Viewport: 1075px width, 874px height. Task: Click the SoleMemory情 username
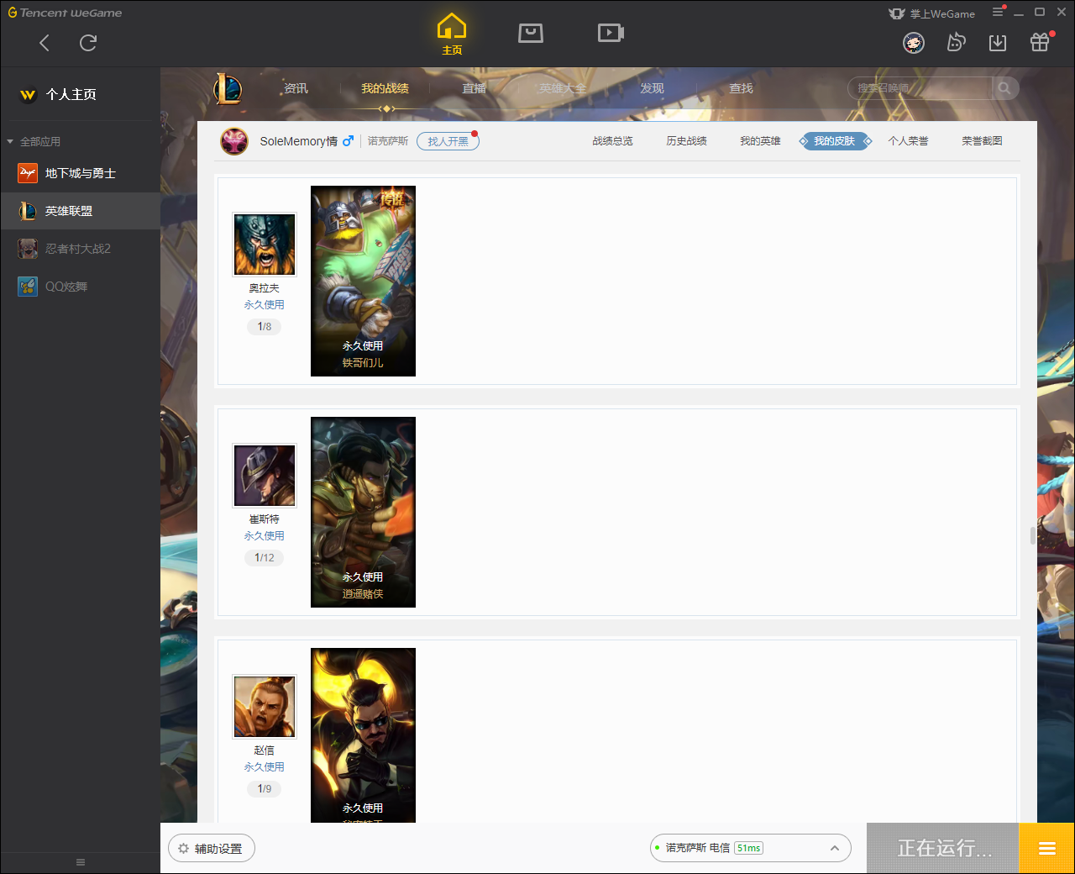[x=298, y=141]
